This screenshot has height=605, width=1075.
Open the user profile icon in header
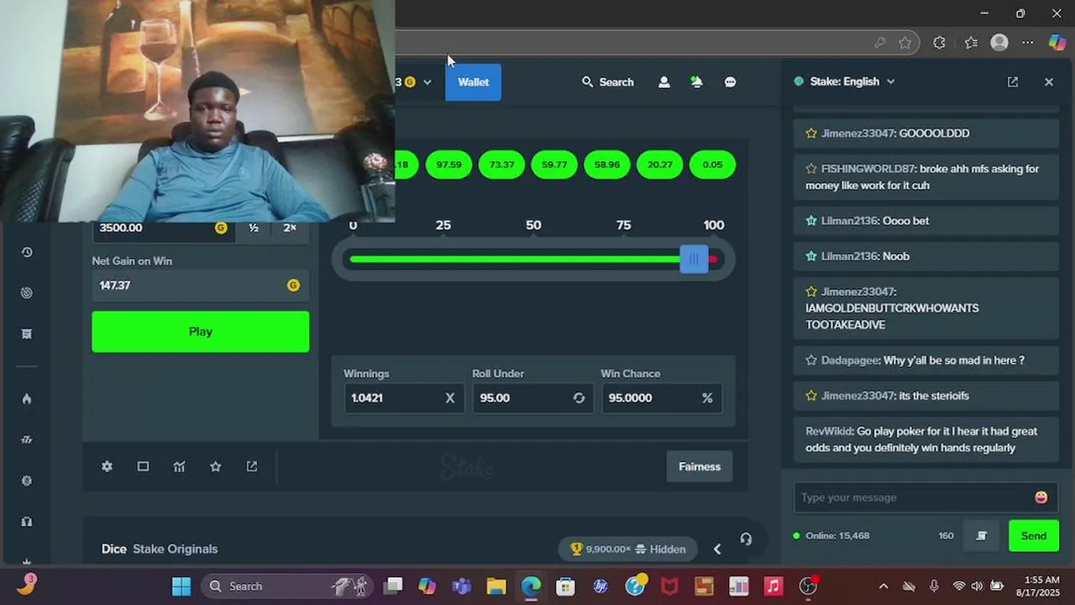pyautogui.click(x=663, y=82)
